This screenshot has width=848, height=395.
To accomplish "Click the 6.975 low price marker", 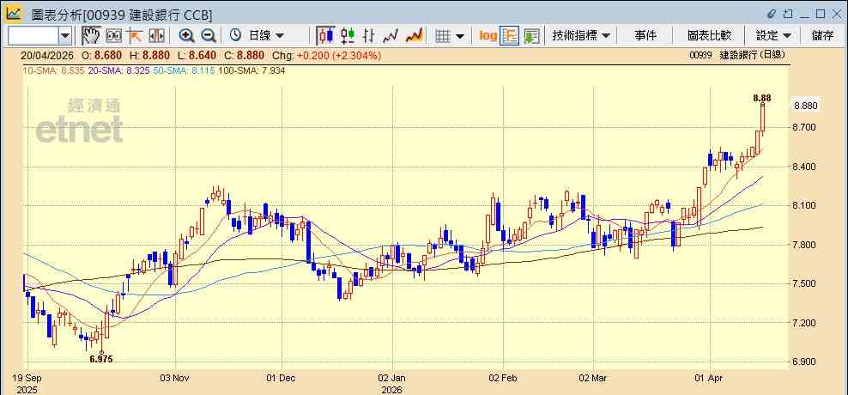I will [100, 359].
